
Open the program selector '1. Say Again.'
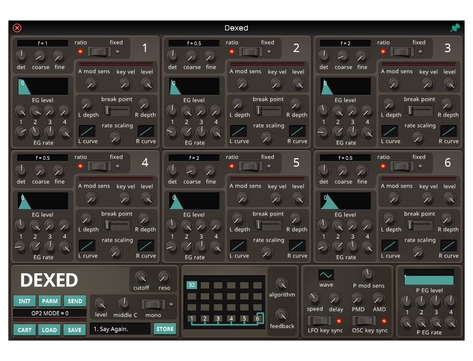[x=120, y=329]
